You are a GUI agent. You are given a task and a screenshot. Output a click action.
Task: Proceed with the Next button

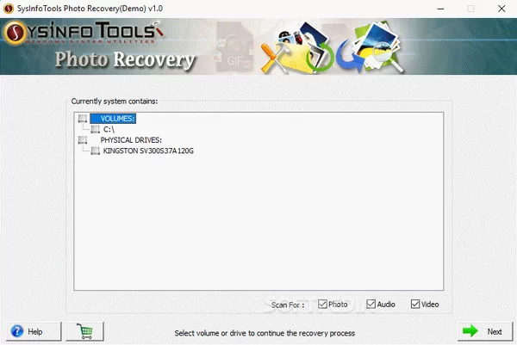click(x=484, y=331)
